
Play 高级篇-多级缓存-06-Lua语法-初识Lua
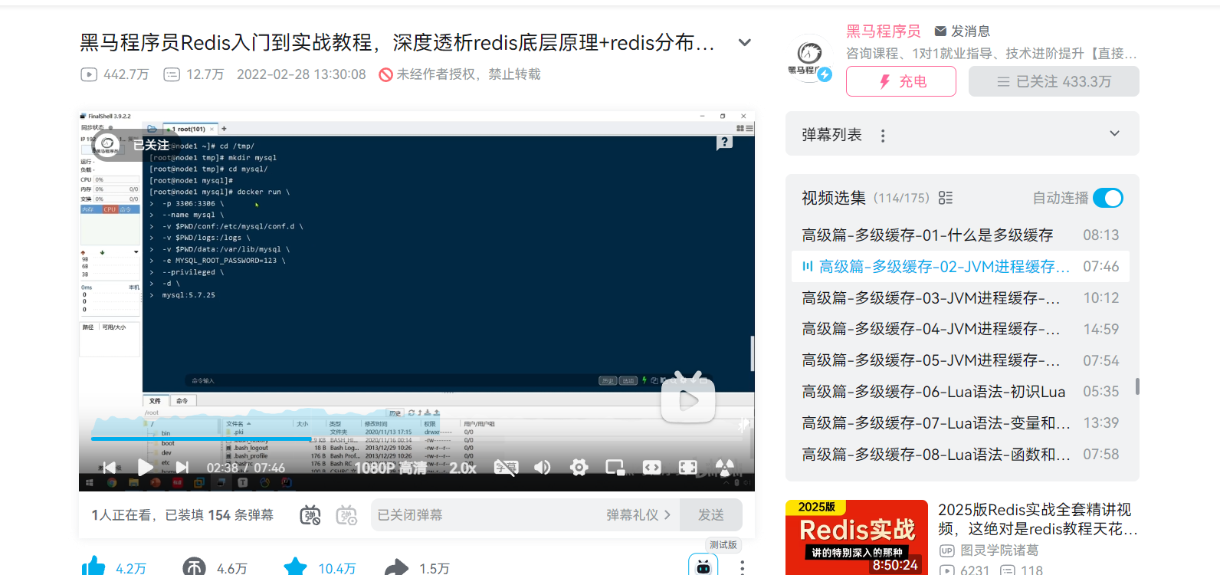pyautogui.click(x=960, y=392)
